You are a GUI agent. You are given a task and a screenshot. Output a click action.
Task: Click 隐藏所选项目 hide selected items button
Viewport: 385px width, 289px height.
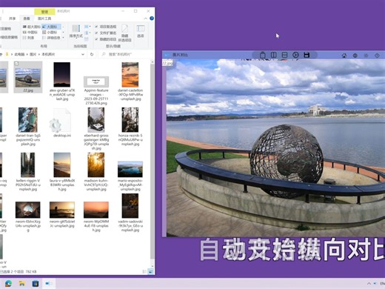[x=124, y=33]
